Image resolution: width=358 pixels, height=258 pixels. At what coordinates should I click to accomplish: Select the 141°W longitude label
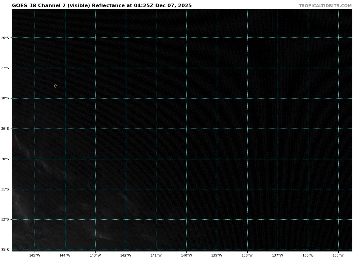(156, 255)
